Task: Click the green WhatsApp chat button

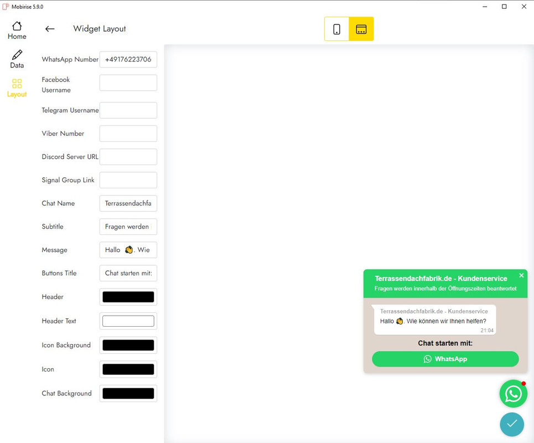Action: 445,359
